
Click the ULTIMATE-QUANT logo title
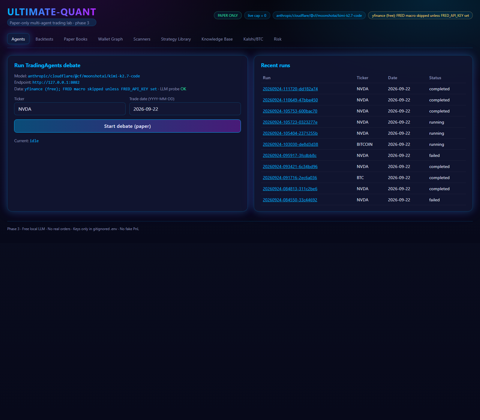52,12
